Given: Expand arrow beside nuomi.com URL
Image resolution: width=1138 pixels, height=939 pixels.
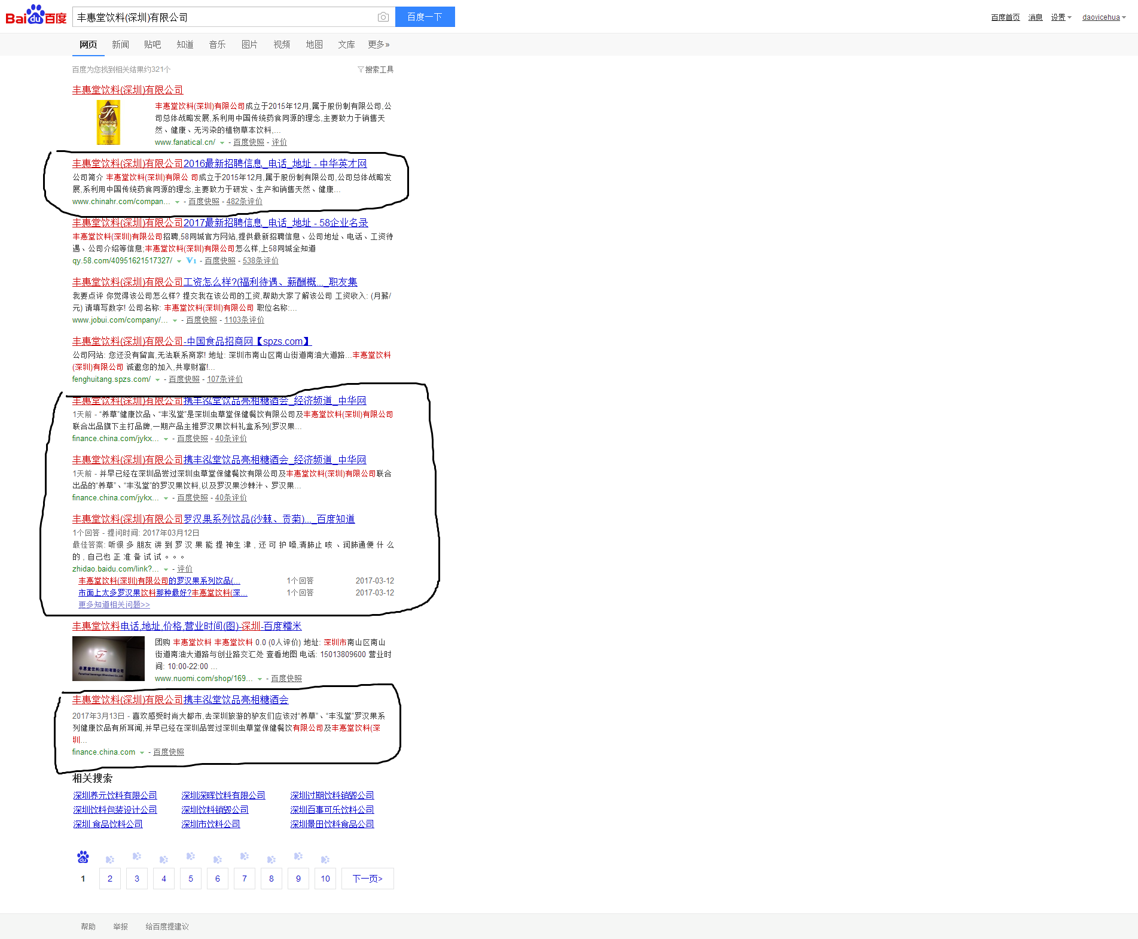Looking at the screenshot, I should pyautogui.click(x=260, y=679).
